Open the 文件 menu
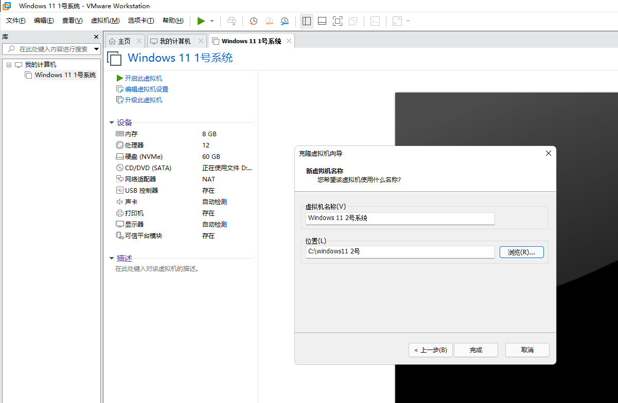This screenshot has height=403, width=618. click(16, 21)
